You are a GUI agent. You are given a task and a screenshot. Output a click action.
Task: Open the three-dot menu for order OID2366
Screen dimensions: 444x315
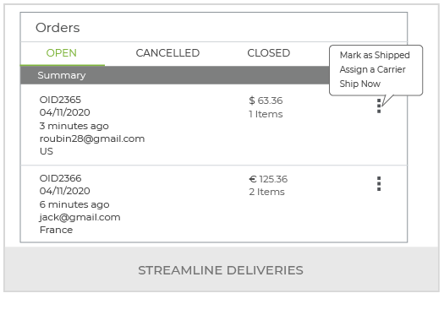pyautogui.click(x=379, y=184)
